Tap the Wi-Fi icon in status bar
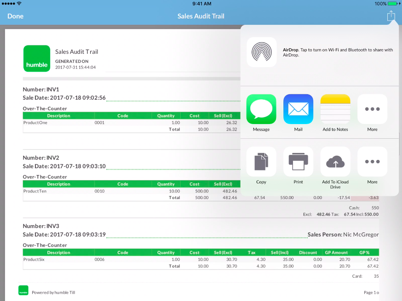The width and height of the screenshot is (402, 301). coord(19,4)
